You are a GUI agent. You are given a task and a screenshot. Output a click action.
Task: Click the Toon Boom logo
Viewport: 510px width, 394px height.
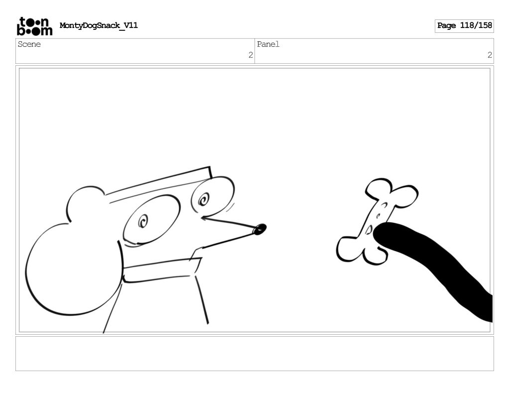34,26
